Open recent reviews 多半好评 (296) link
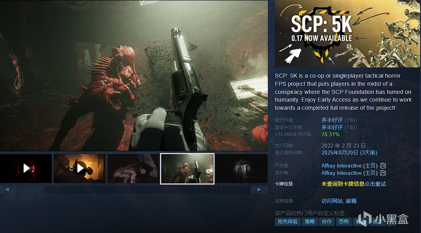This screenshot has width=421, height=233. (339, 120)
